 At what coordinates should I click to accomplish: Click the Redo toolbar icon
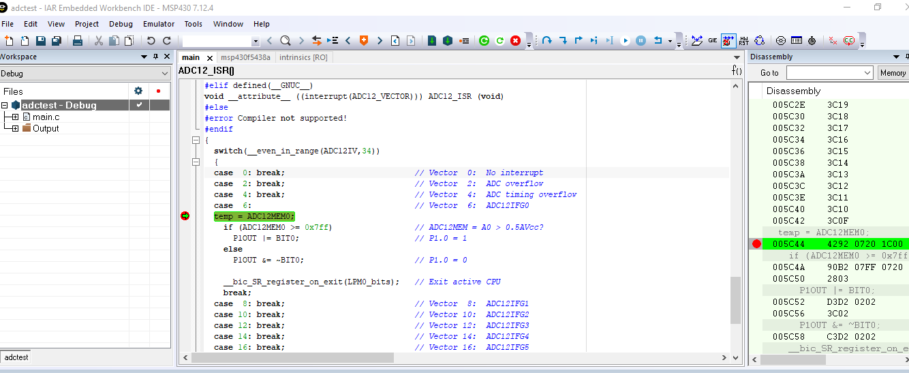tap(167, 41)
